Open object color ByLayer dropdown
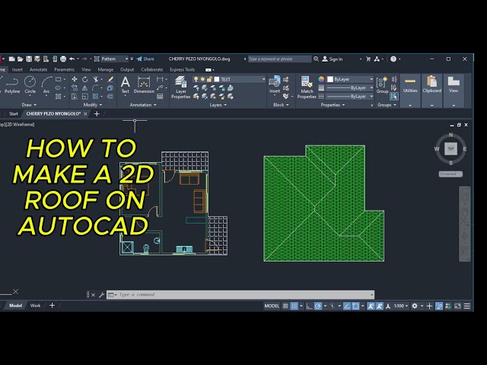 pyautogui.click(x=350, y=79)
